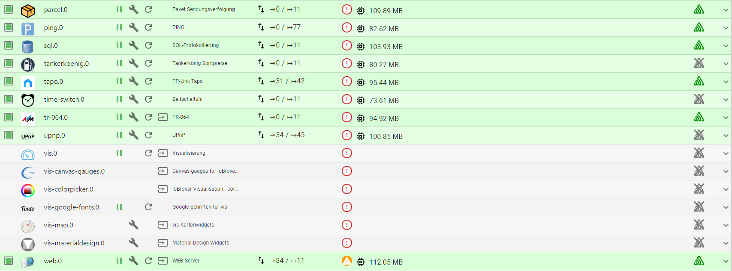Open tr-064.0 web link icon
The width and height of the screenshot is (732, 271).
point(163,117)
